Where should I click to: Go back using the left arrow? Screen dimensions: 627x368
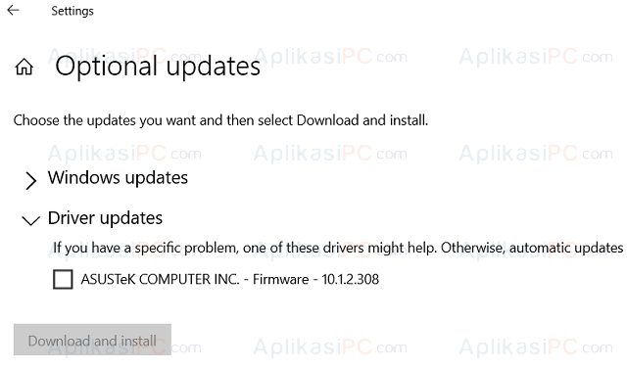[13, 10]
